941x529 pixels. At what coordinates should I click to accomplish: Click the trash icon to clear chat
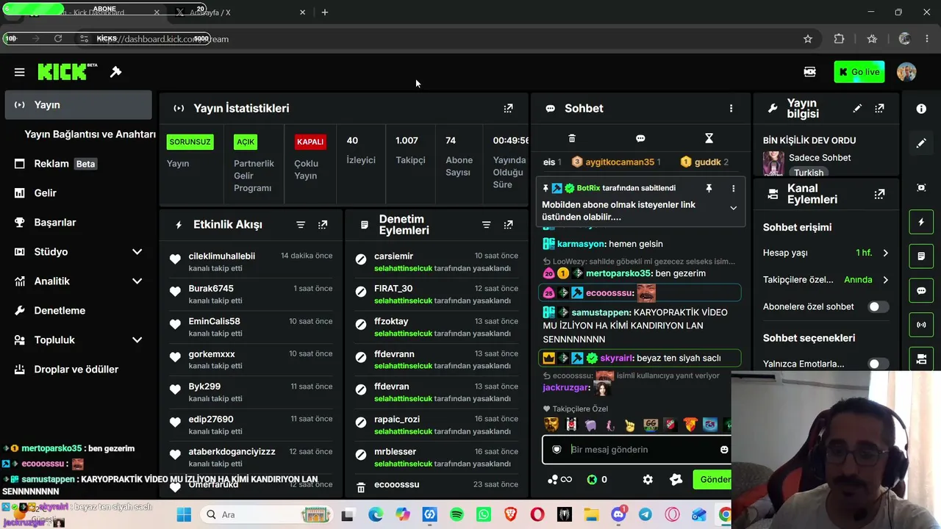coord(572,138)
